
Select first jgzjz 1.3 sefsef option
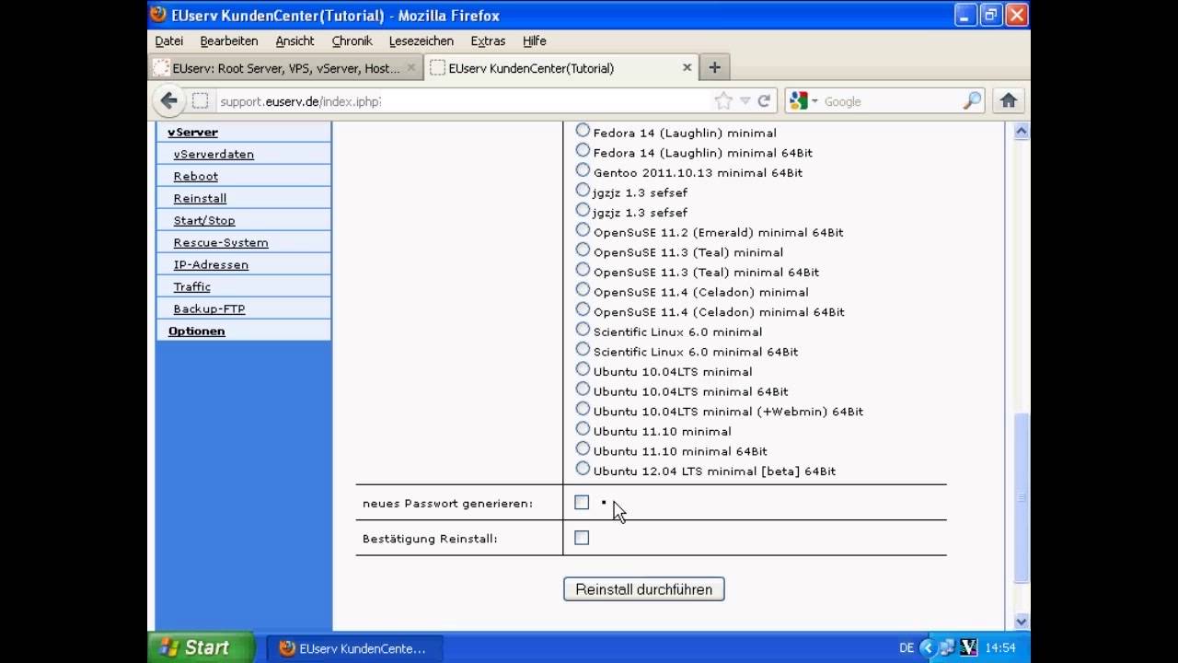tap(583, 191)
